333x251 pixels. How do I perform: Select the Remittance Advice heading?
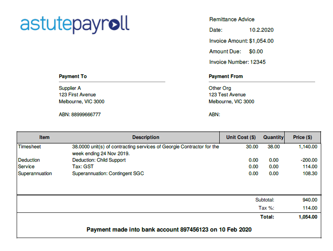click(x=231, y=19)
